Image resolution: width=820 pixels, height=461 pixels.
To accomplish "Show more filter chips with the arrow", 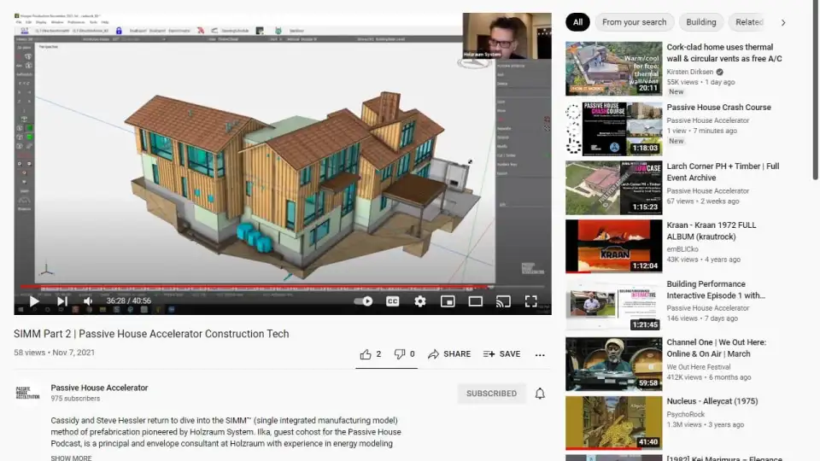I will tap(783, 22).
